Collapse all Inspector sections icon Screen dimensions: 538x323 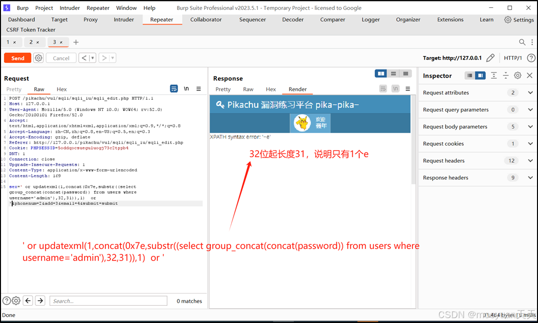pyautogui.click(x=506, y=75)
